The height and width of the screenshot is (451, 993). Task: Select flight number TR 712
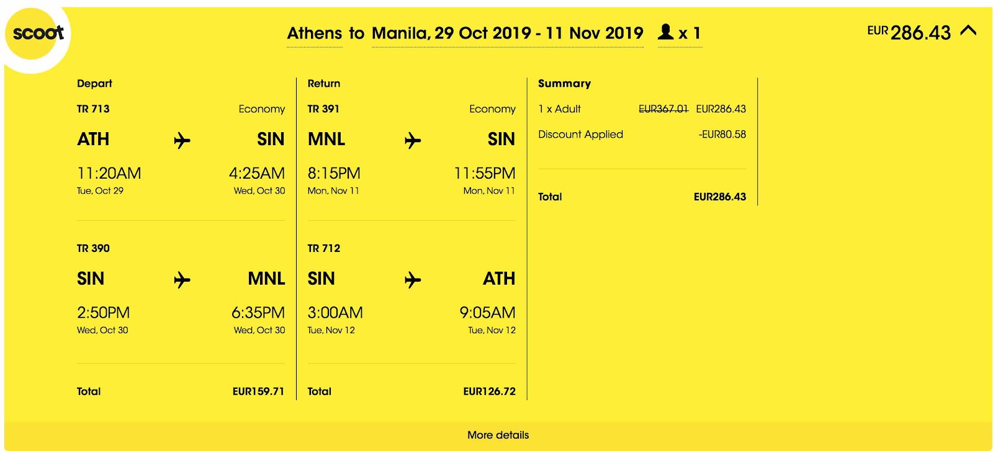[x=324, y=248]
